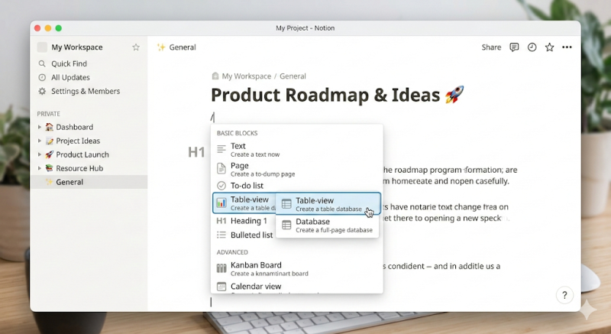Click the Text block lines icon

point(221,149)
